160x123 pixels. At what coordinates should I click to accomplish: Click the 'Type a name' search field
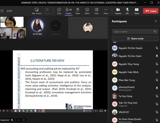[x=133, y=31]
